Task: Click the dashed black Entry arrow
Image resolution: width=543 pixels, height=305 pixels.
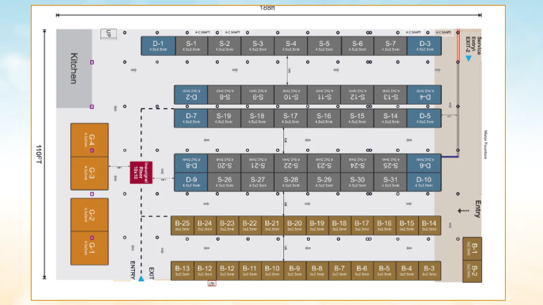Action: pyautogui.click(x=463, y=211)
